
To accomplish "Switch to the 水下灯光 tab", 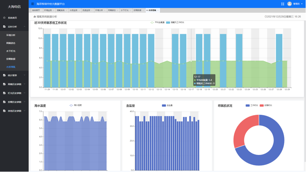I will point(124,10).
